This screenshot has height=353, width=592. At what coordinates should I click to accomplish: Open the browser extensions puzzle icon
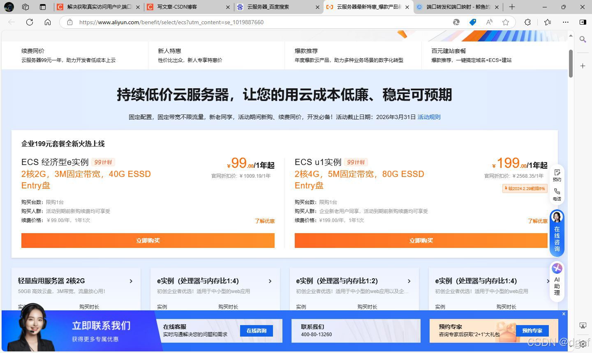click(x=527, y=22)
